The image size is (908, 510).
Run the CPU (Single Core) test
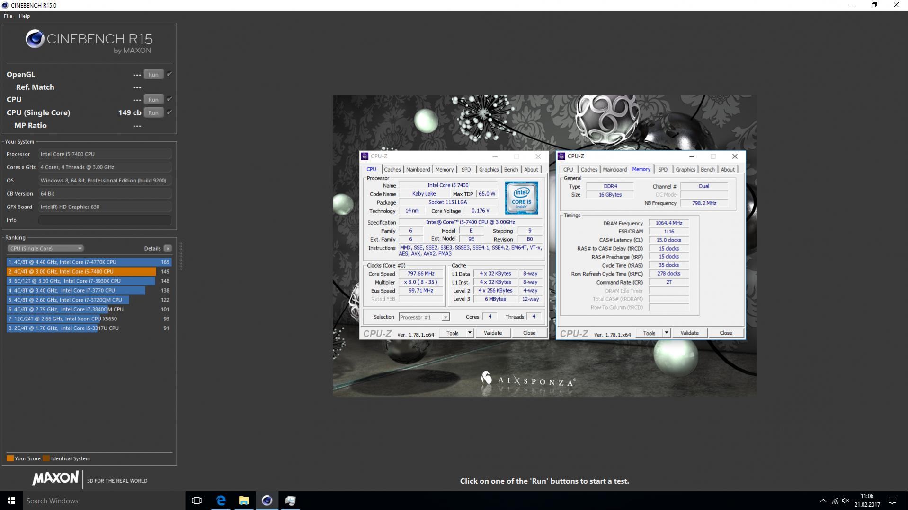point(153,113)
